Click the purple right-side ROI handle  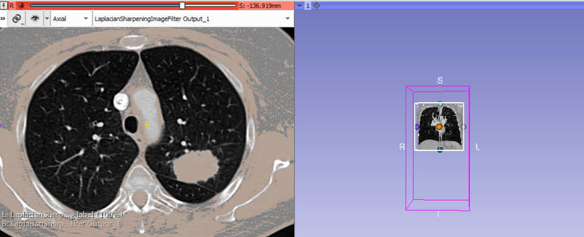pos(417,127)
